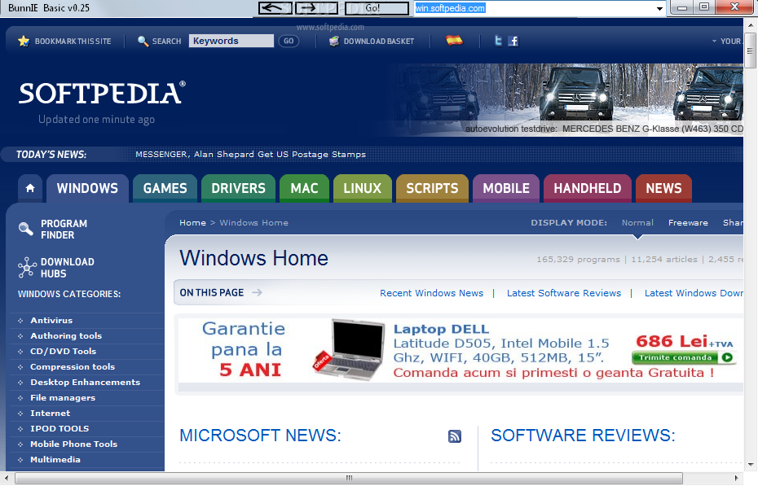Viewport: 758px width, 486px height.
Task: Click the browser forward arrow button
Action: click(x=316, y=8)
